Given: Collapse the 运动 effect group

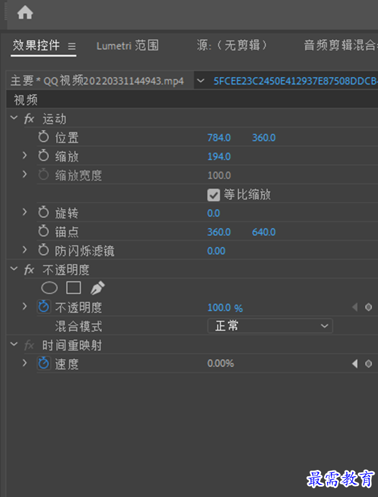Looking at the screenshot, I should 14,118.
